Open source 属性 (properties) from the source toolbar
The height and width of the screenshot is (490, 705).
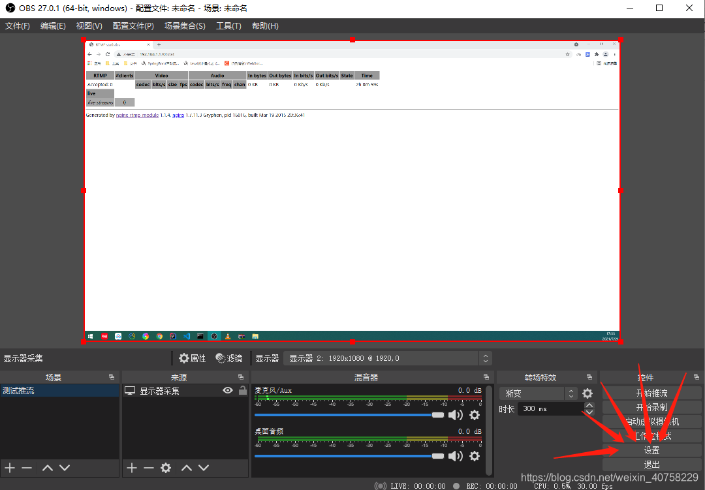(192, 358)
